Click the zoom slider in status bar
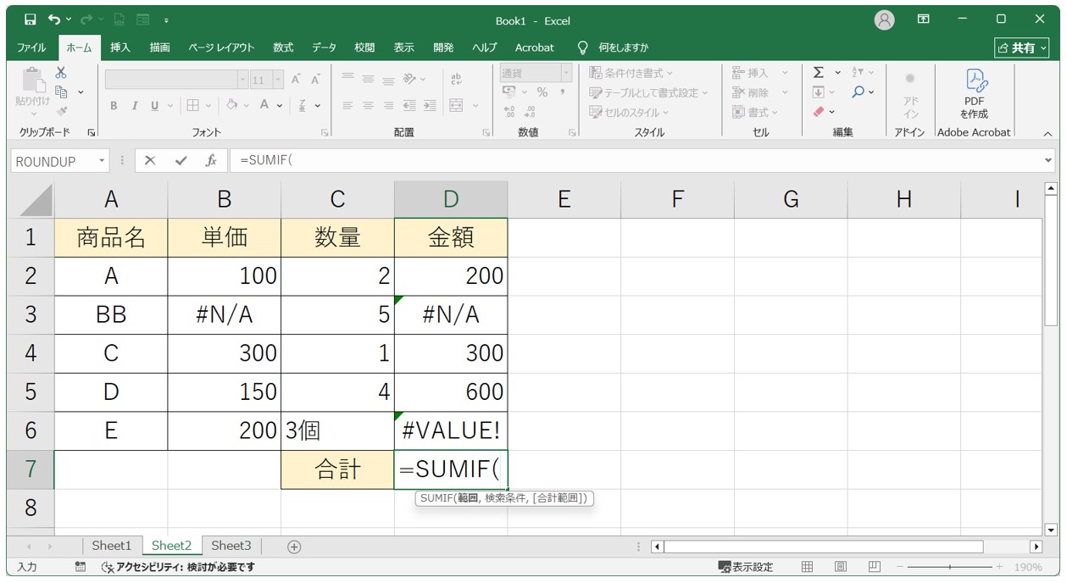The height and width of the screenshot is (583, 1067). click(949, 567)
